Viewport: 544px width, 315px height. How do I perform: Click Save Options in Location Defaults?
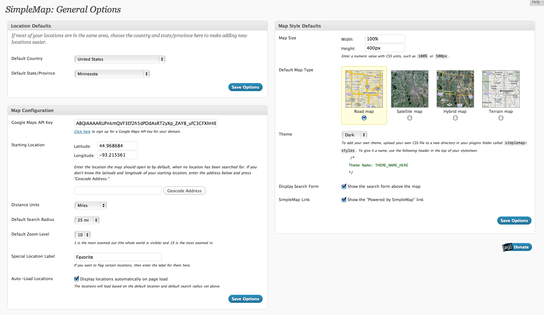pos(245,87)
